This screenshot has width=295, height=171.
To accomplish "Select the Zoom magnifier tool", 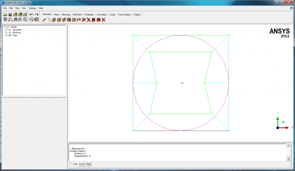I will click(x=10, y=20).
